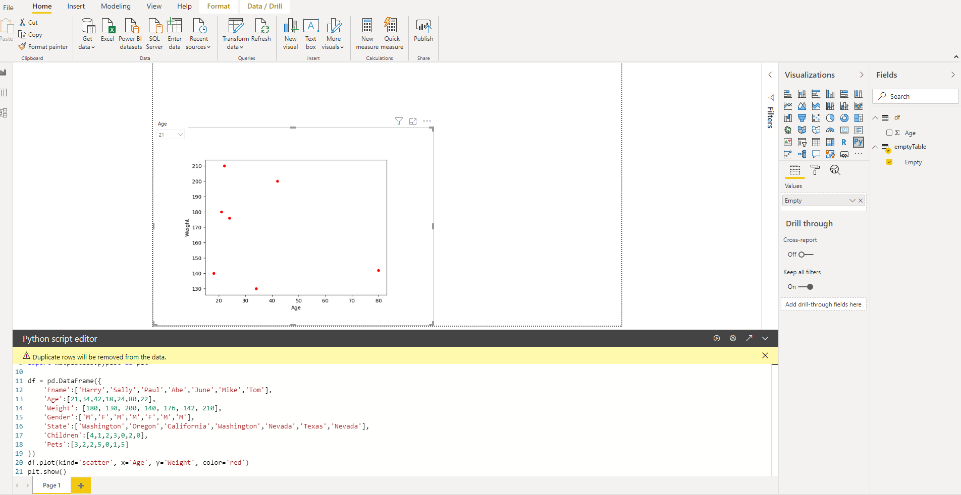Get more visuals via ellipsis
This screenshot has height=495, width=961.
[x=858, y=154]
